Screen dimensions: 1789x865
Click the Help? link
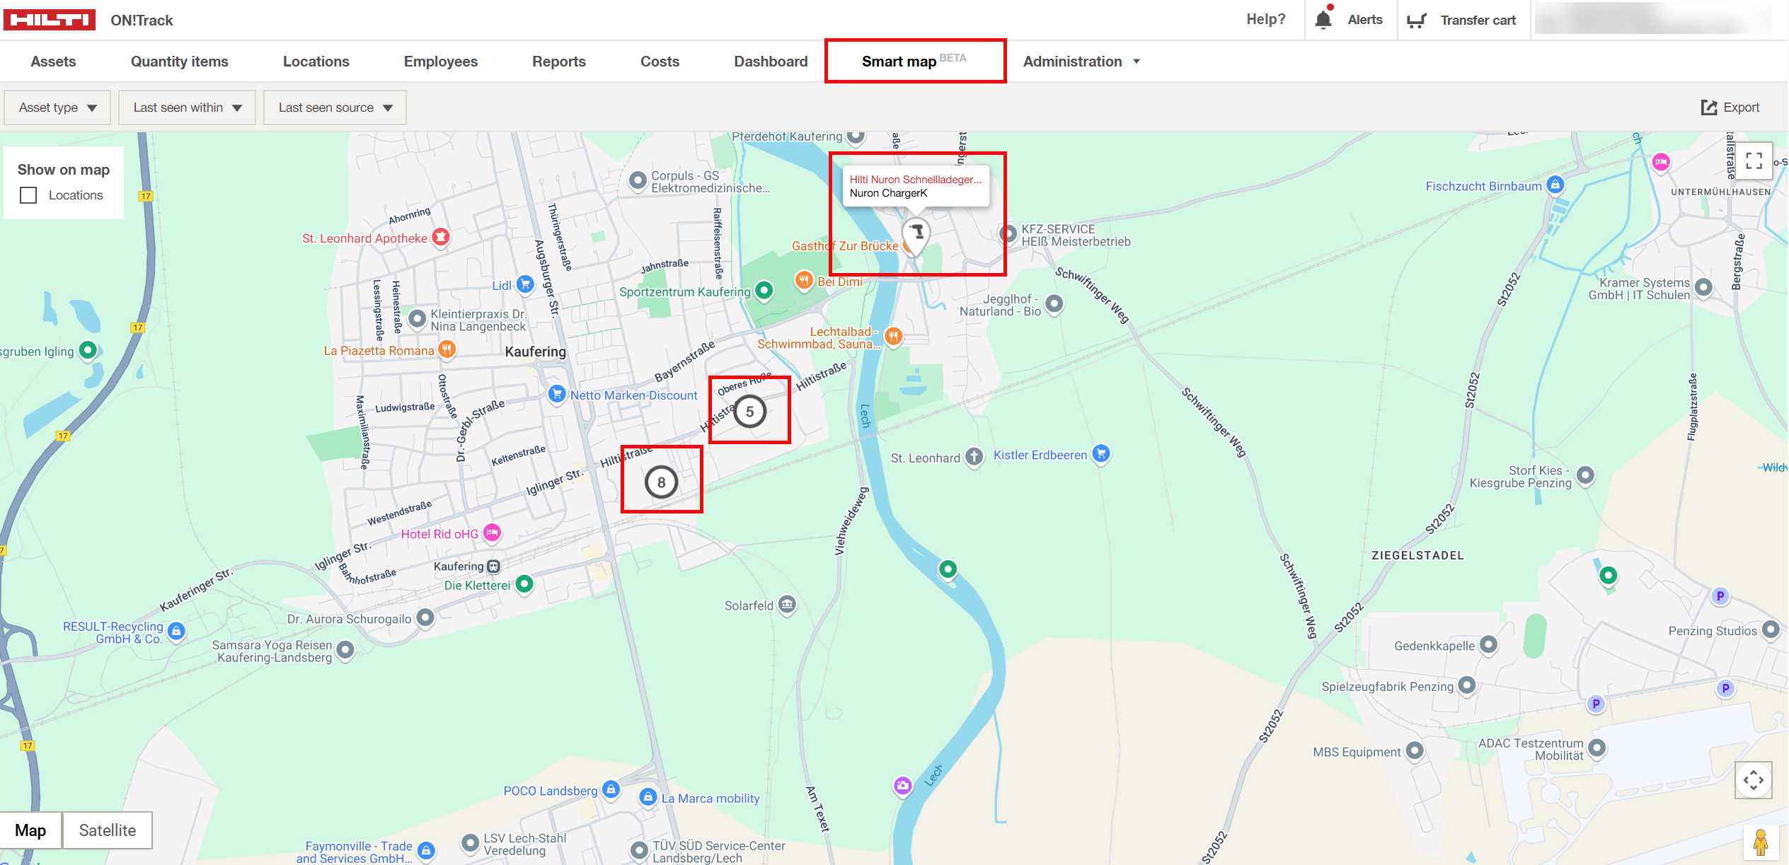1266,19
